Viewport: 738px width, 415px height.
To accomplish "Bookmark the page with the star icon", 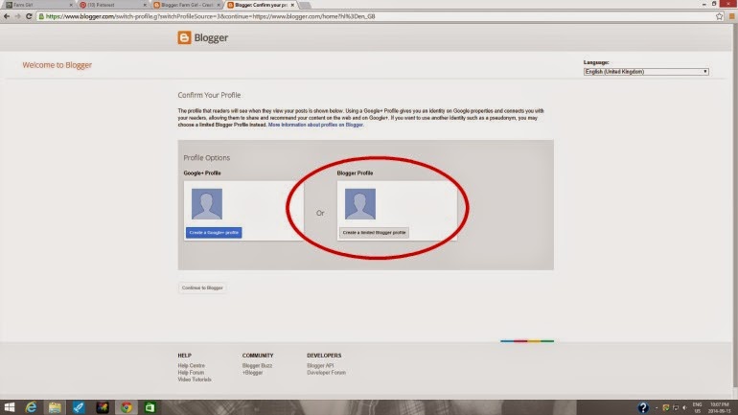I will [719, 16].
